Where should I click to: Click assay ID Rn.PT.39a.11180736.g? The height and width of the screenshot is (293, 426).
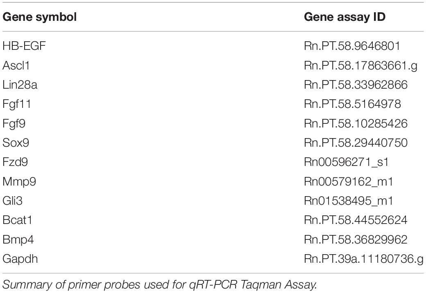[364, 259]
